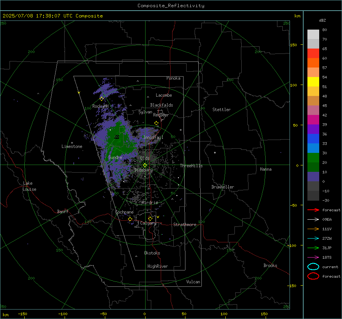Click the Calgary city label
The image size is (342, 319).
point(148,223)
